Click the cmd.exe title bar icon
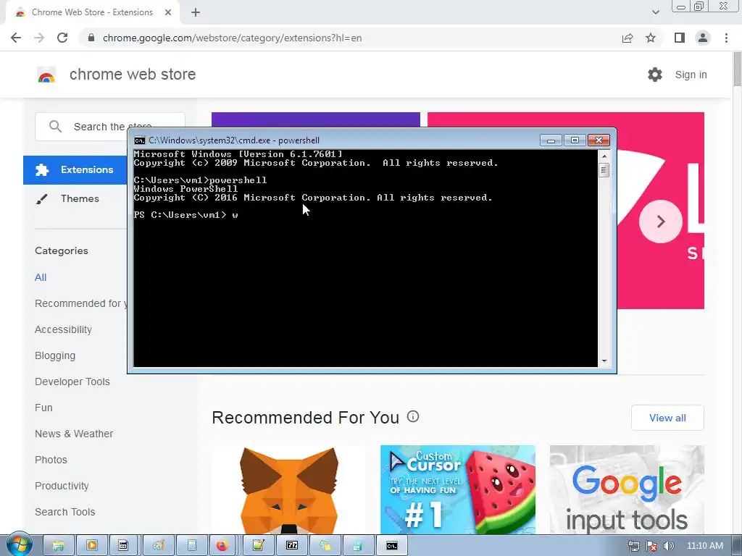 tap(140, 140)
